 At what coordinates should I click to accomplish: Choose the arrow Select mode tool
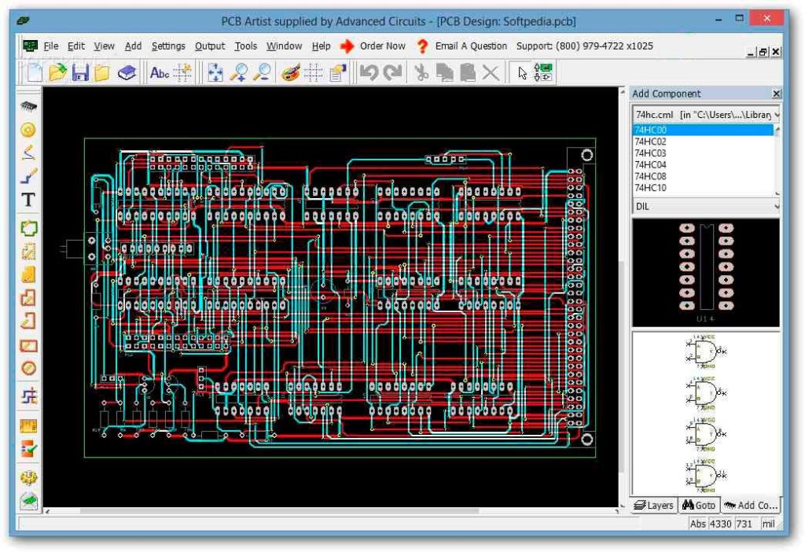(x=522, y=73)
